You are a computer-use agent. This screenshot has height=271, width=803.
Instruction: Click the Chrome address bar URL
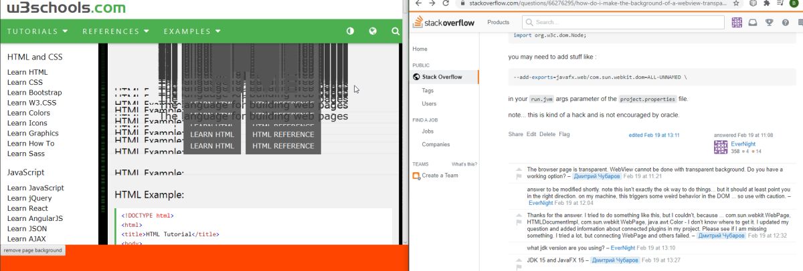[x=593, y=3]
